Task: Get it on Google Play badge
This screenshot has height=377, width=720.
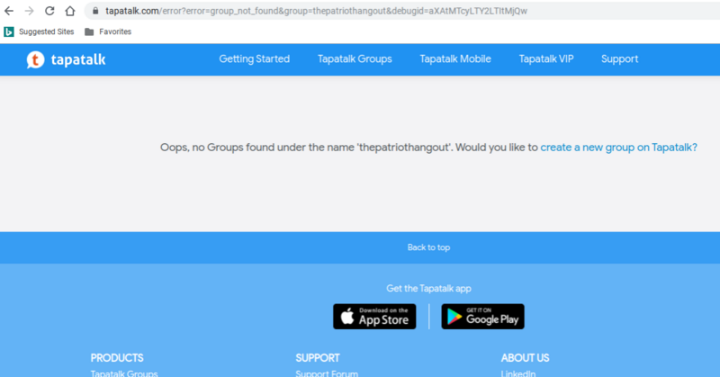Action: pyautogui.click(x=482, y=317)
